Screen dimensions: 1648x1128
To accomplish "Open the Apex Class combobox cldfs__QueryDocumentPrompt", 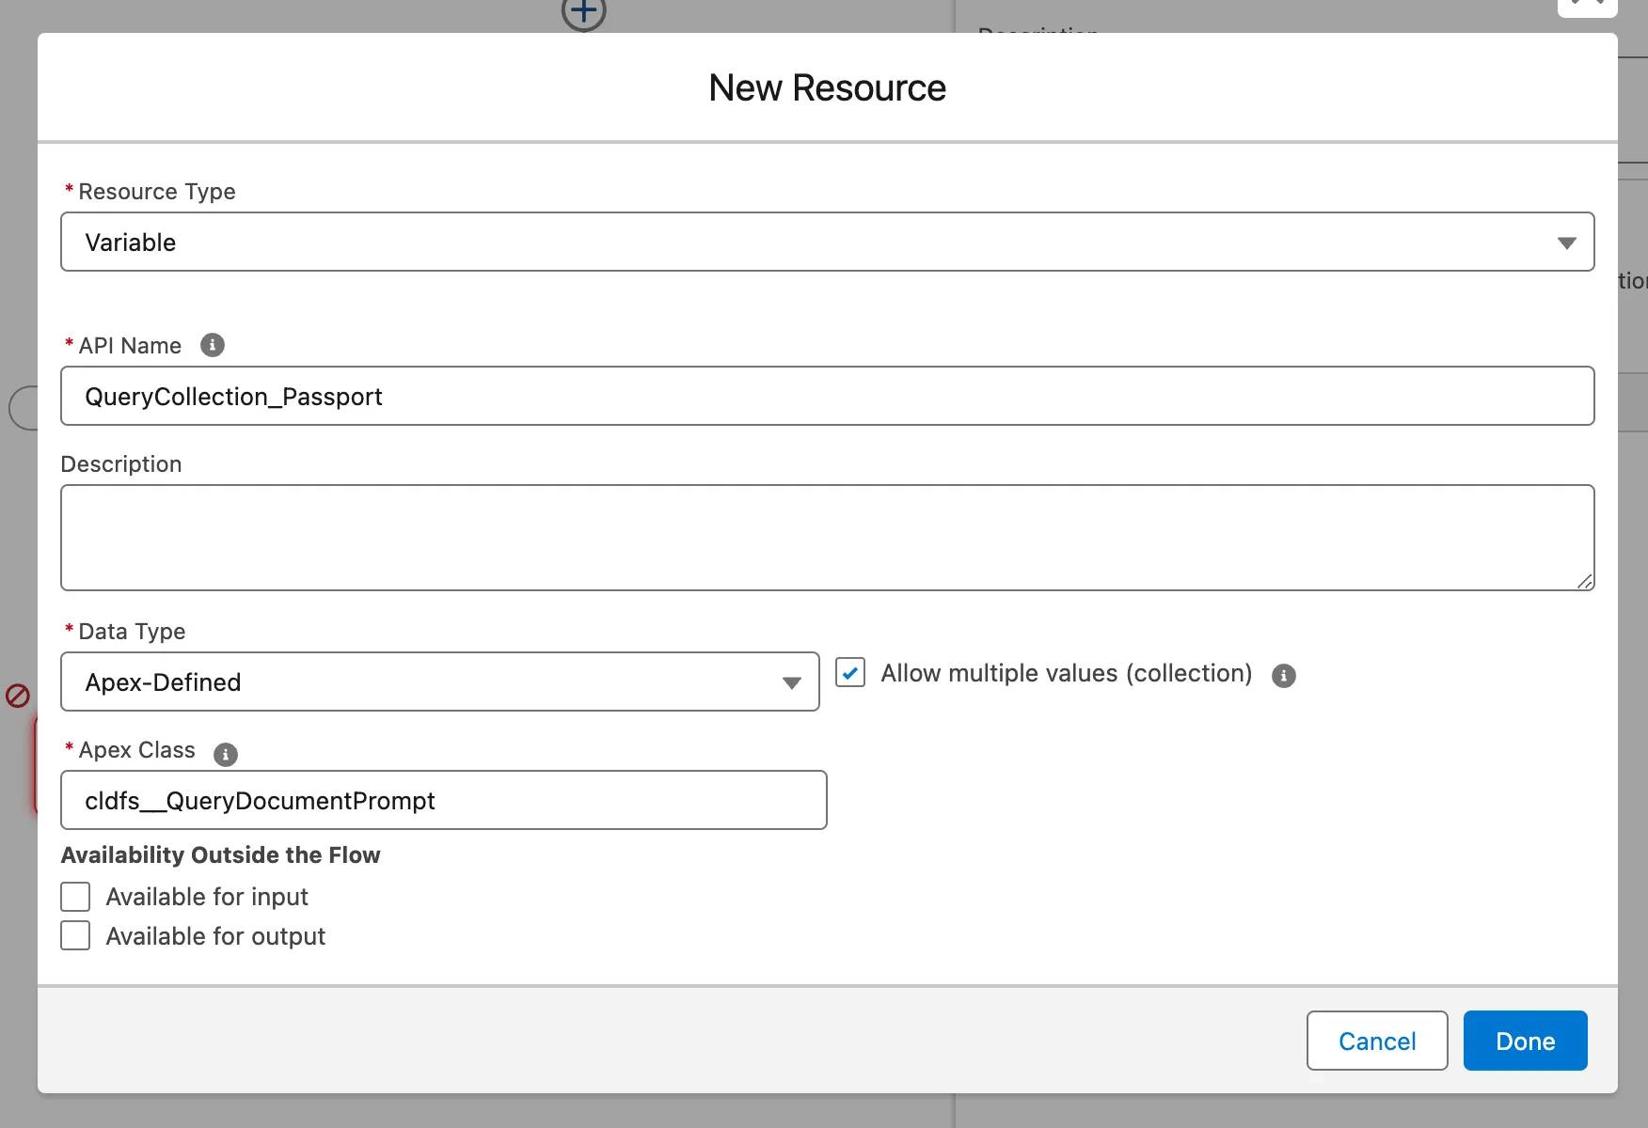I will click(442, 801).
